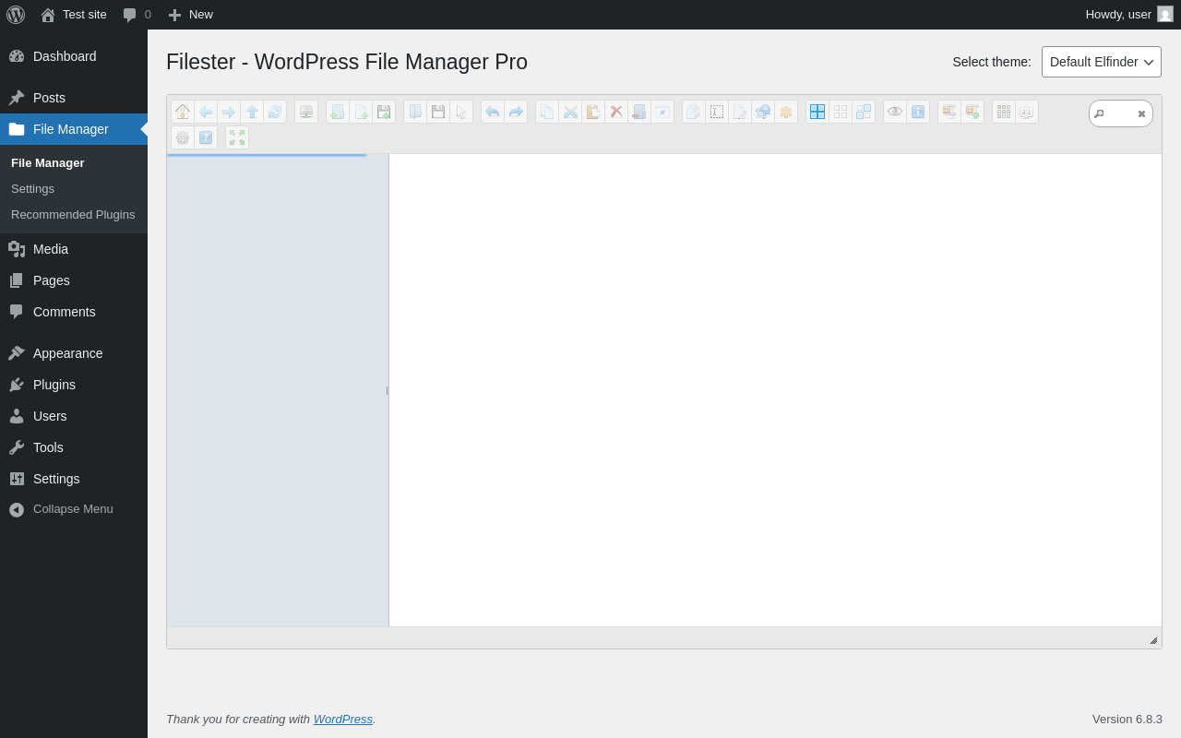Click the WordPress logo in admin bar

click(16, 15)
